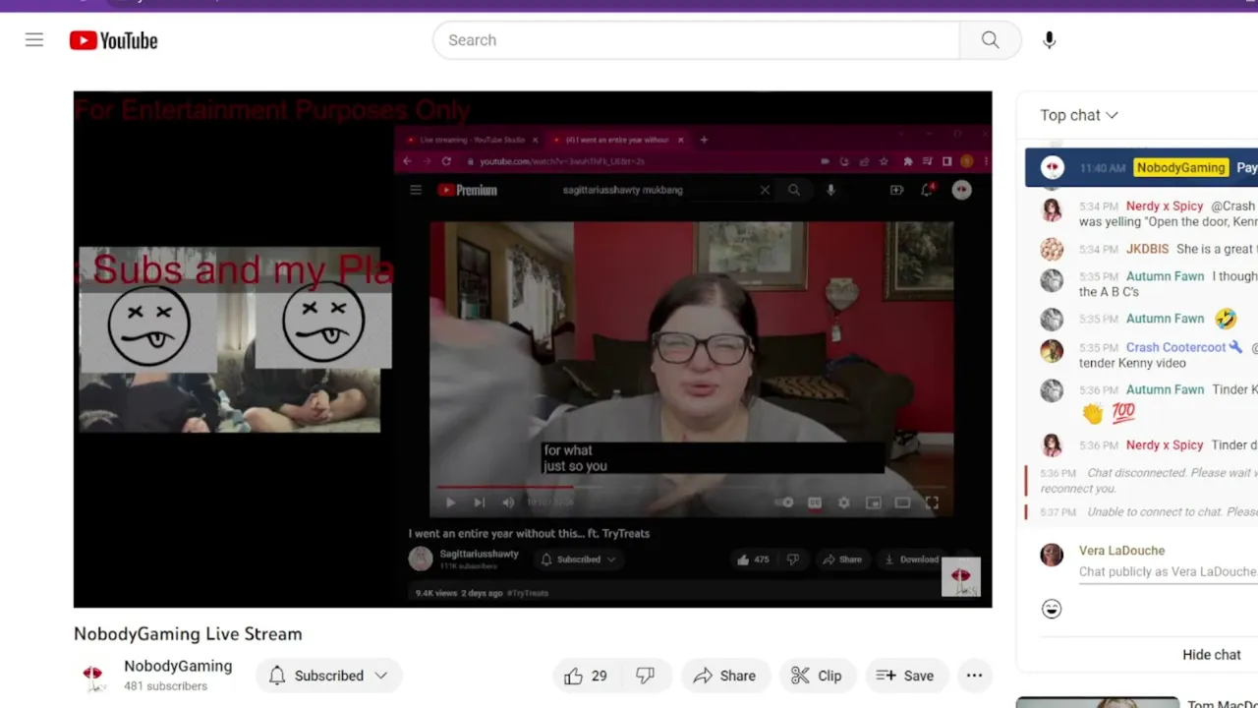
Task: Click the settings gear in the streamed inner player
Action: pyautogui.click(x=843, y=502)
